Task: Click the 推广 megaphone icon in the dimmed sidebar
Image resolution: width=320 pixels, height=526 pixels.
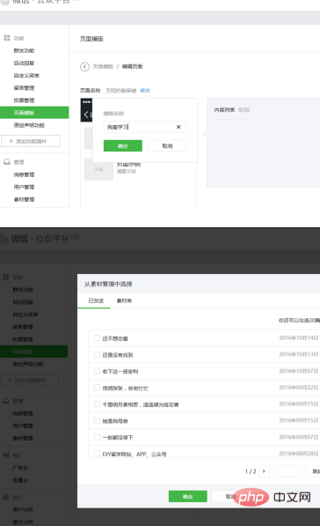Action: click(5, 456)
